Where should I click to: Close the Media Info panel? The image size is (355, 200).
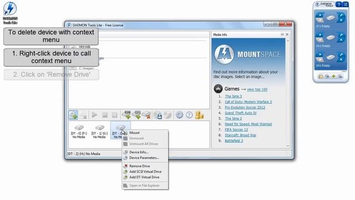287,34
